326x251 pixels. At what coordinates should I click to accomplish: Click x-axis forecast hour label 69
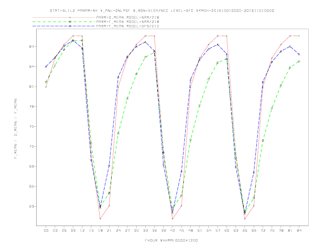pyautogui.click(x=254, y=230)
